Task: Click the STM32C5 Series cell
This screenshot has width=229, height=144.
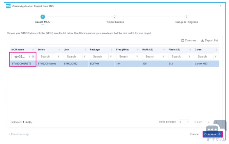Action: click(49, 64)
